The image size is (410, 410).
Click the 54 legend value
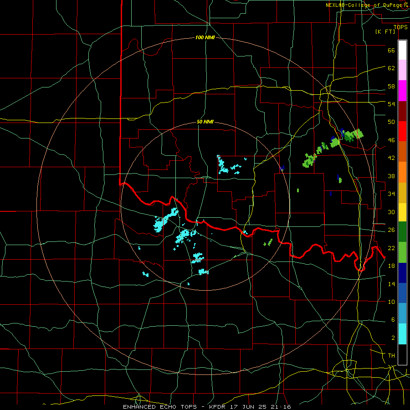[x=391, y=104]
